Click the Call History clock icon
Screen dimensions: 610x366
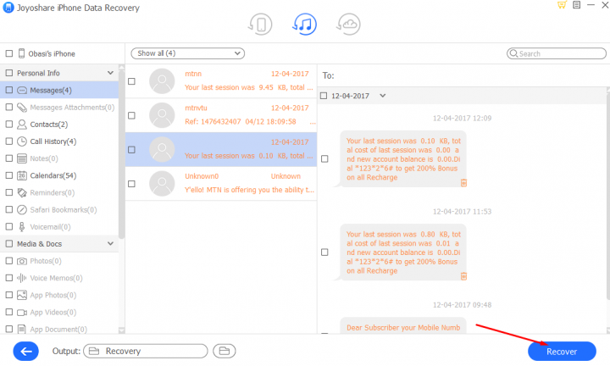(x=22, y=141)
